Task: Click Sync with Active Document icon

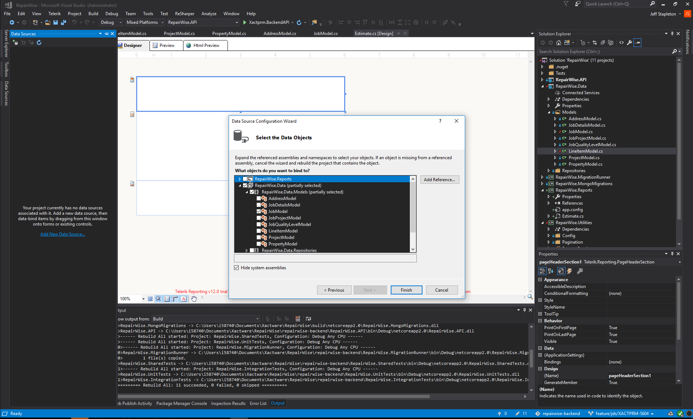Action: 595,43
